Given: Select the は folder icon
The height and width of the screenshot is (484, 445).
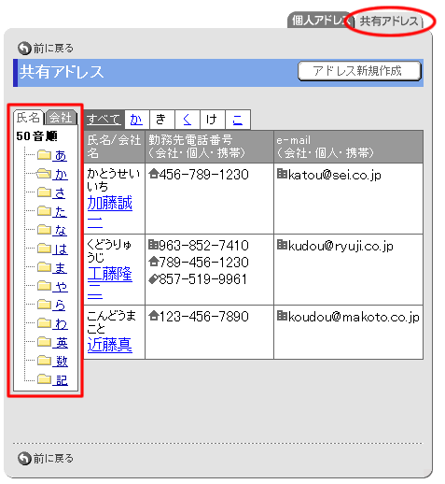Looking at the screenshot, I should point(44,249).
